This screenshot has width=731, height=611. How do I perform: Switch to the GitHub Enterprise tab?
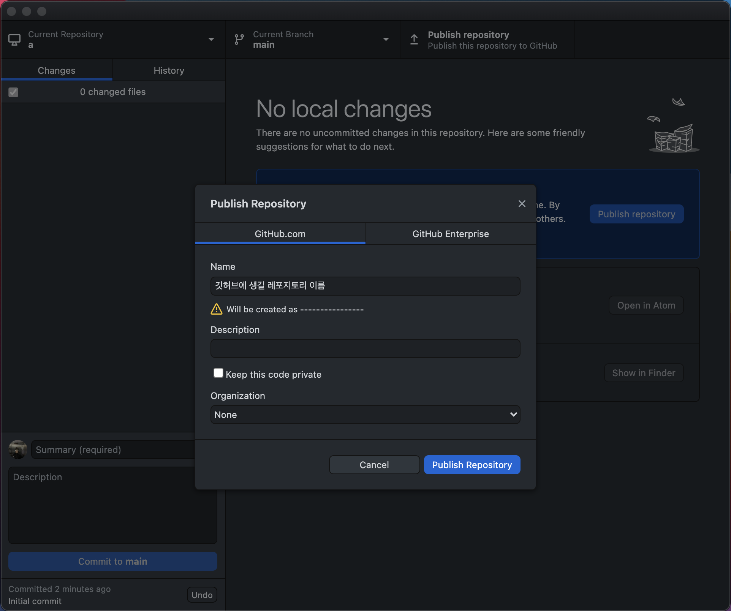[450, 234]
